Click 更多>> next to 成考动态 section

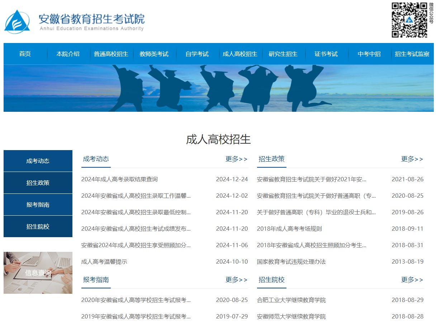(237, 159)
